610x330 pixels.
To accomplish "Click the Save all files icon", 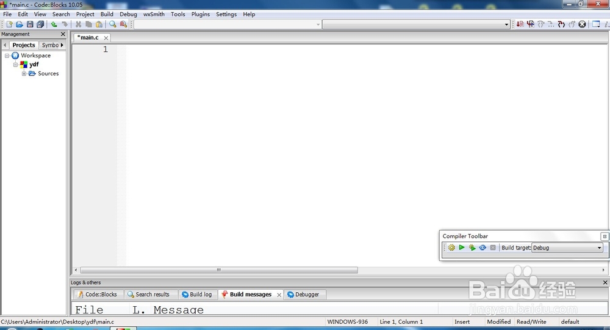I will tap(40, 24).
